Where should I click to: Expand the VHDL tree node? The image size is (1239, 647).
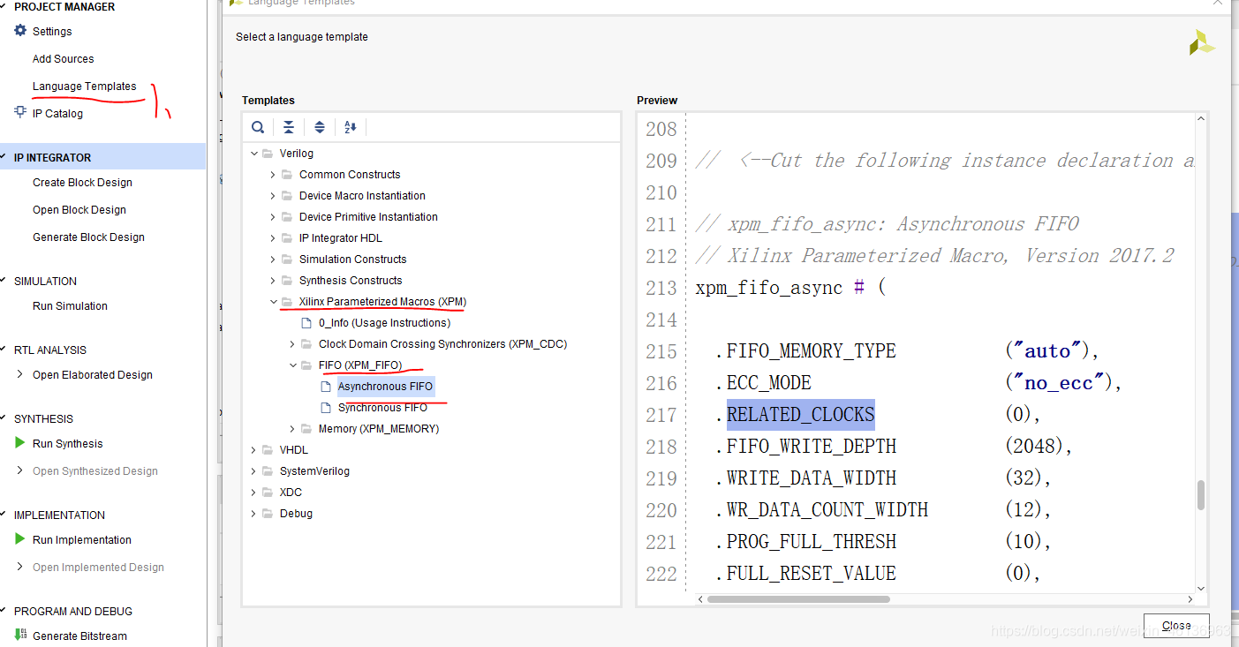[254, 450]
